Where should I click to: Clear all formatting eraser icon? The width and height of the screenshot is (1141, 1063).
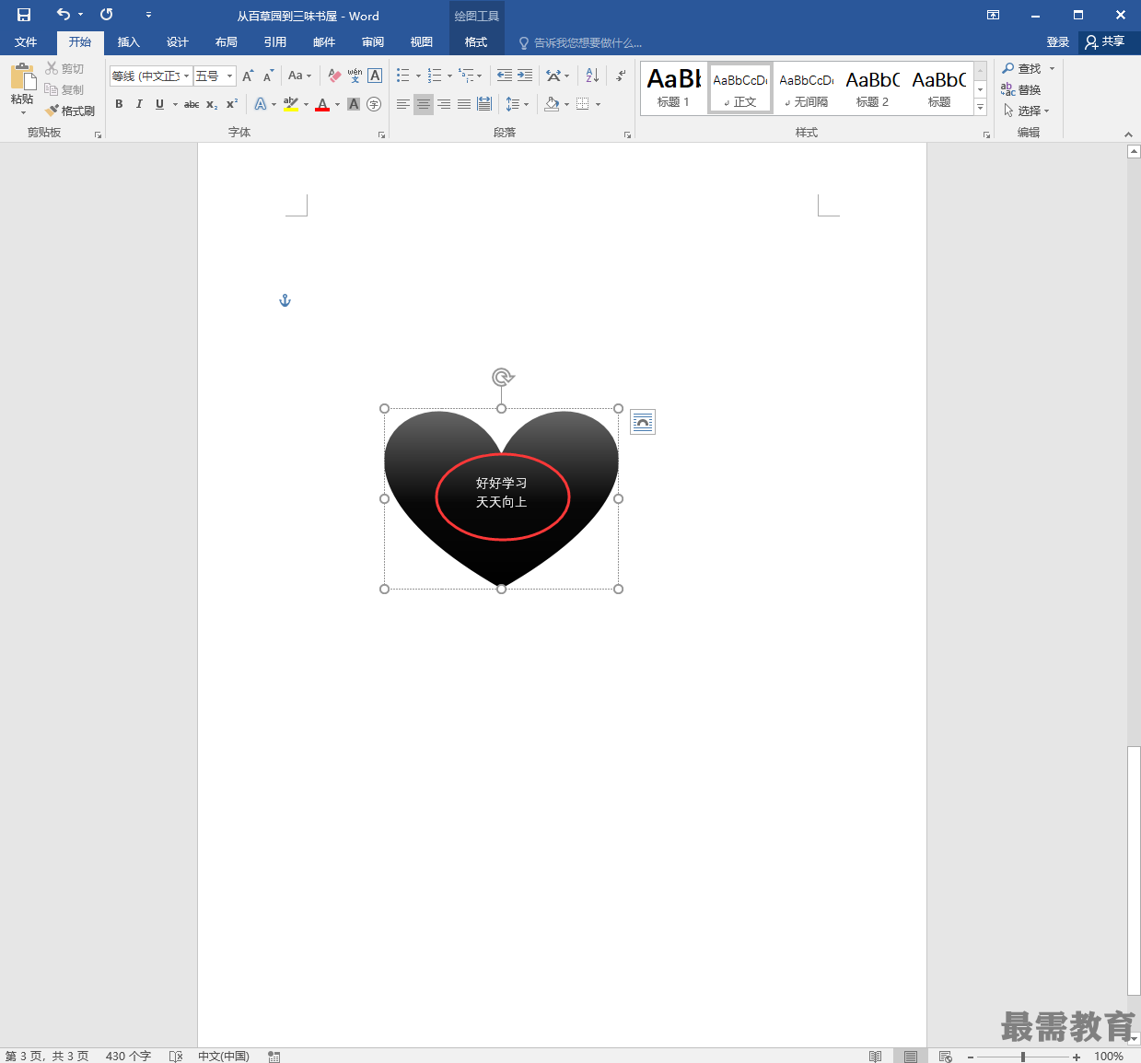[x=334, y=76]
